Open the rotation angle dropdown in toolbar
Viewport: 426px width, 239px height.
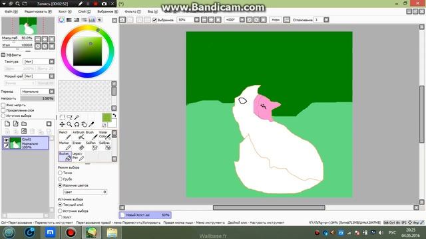pyautogui.click(x=242, y=20)
